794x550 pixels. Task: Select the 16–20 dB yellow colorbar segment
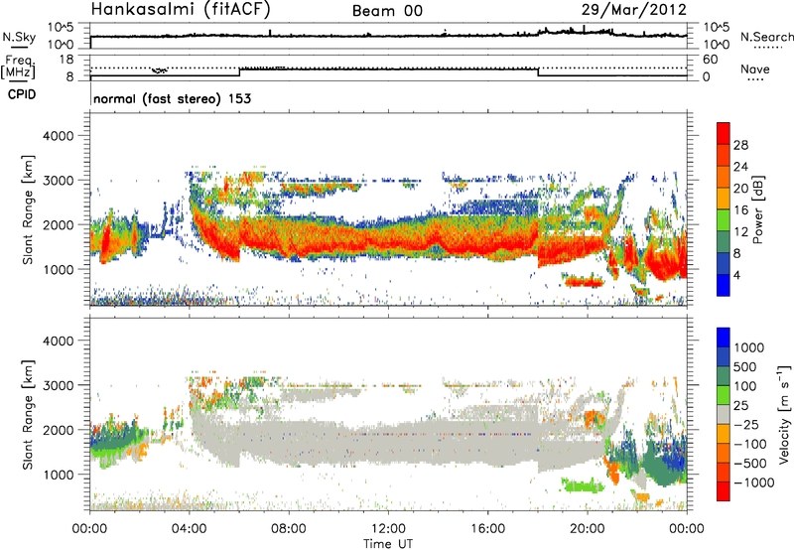tap(724, 199)
